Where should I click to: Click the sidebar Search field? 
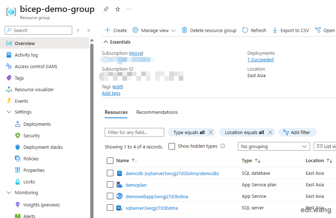click(x=38, y=30)
